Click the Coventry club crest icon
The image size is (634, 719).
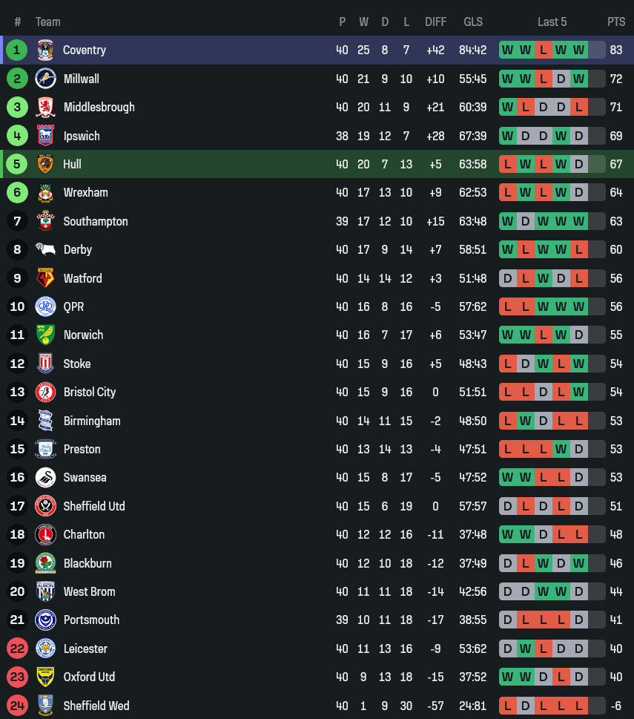[x=45, y=50]
